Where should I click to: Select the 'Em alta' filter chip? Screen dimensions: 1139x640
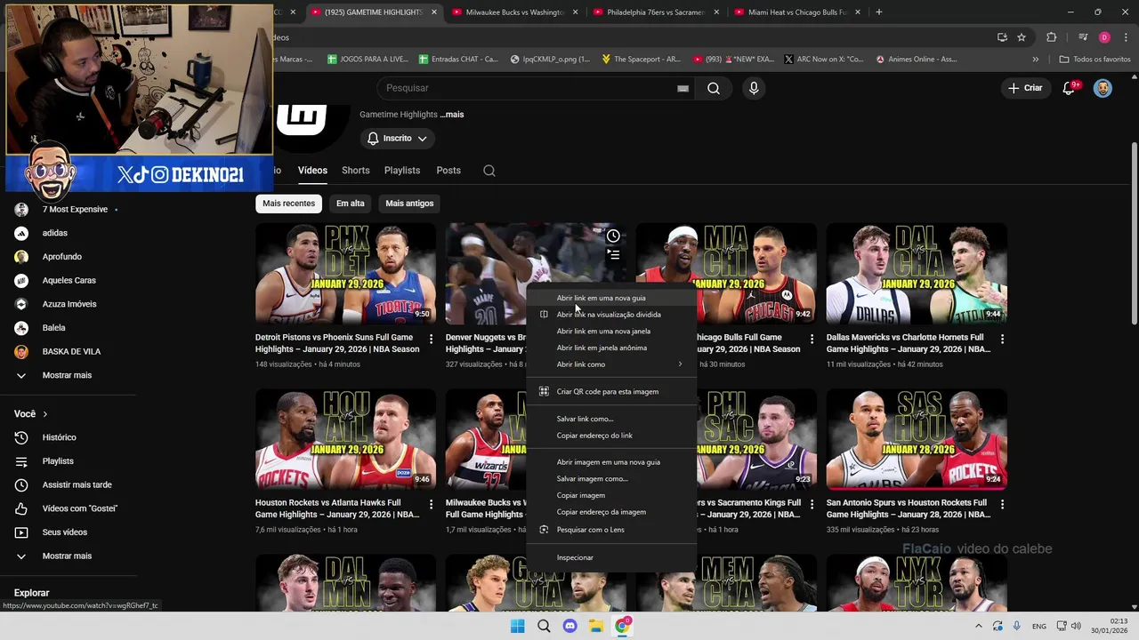coord(351,204)
